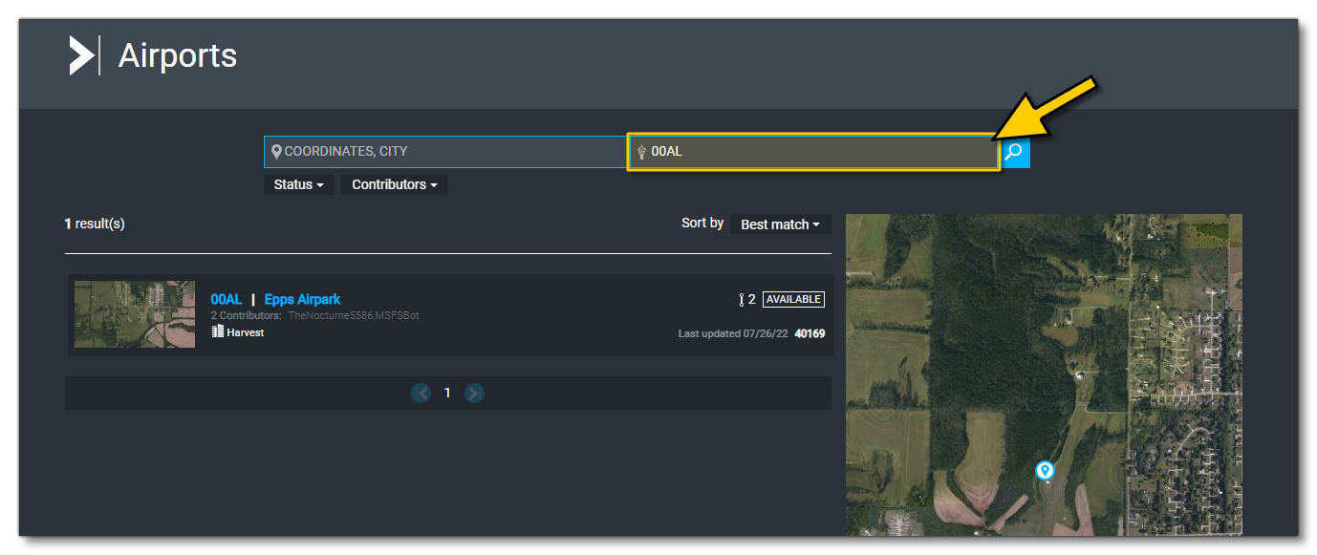Viewport: 1317px width, 555px height.
Task: Click the runway count icon on the result
Action: click(x=744, y=298)
